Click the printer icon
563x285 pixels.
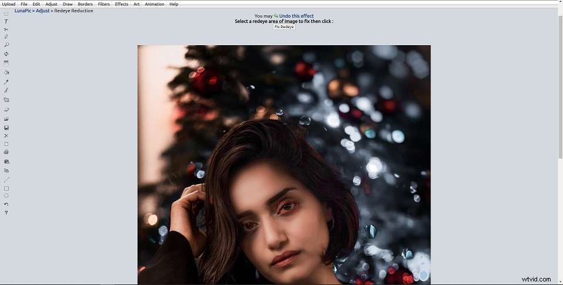click(6, 152)
